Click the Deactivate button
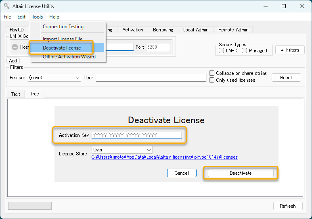The image size is (312, 219). pyautogui.click(x=241, y=173)
